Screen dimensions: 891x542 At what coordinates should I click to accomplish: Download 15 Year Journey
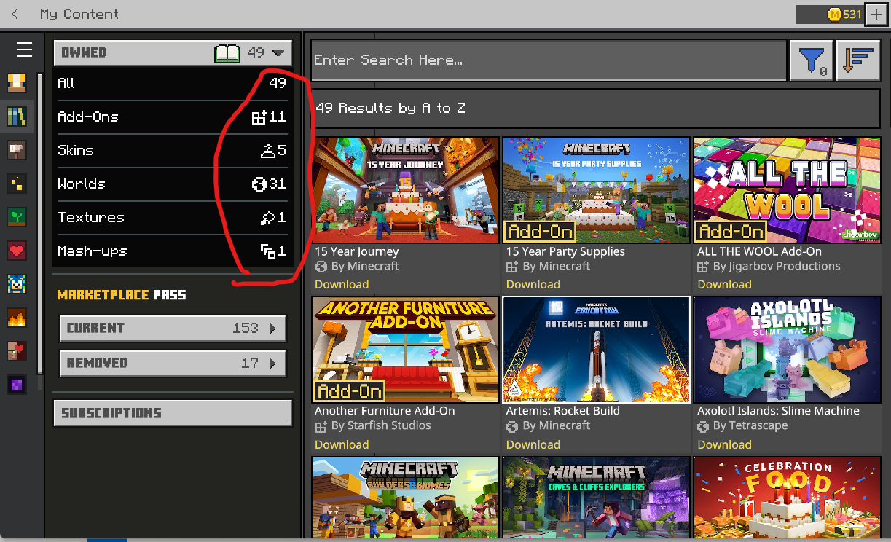point(342,284)
